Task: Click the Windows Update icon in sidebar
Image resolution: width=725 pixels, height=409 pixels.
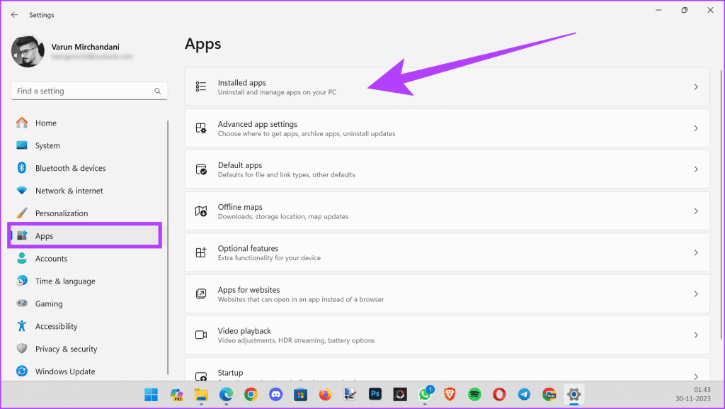Action: [x=22, y=371]
